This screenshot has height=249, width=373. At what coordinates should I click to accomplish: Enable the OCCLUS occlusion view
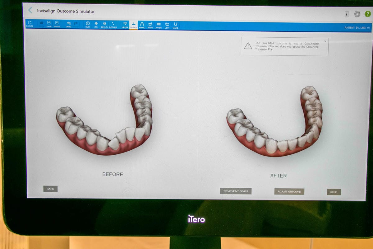pyautogui.click(x=113, y=25)
